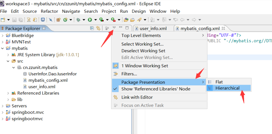This screenshot has width=272, height=134.
Task: Toggle Link with Editor in view menu
Action: [159, 97]
